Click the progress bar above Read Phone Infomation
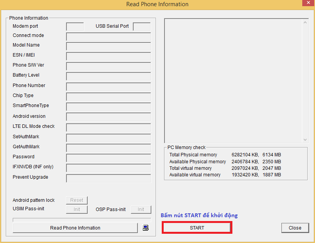This screenshot has height=243, width=315. point(82,220)
